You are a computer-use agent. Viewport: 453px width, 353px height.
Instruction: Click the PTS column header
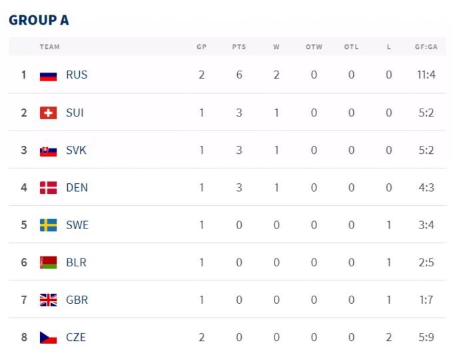click(239, 47)
